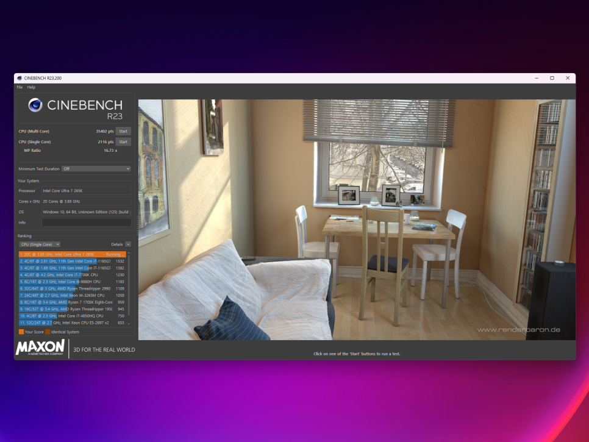Open the File menu
The image size is (589, 442).
[x=20, y=87]
